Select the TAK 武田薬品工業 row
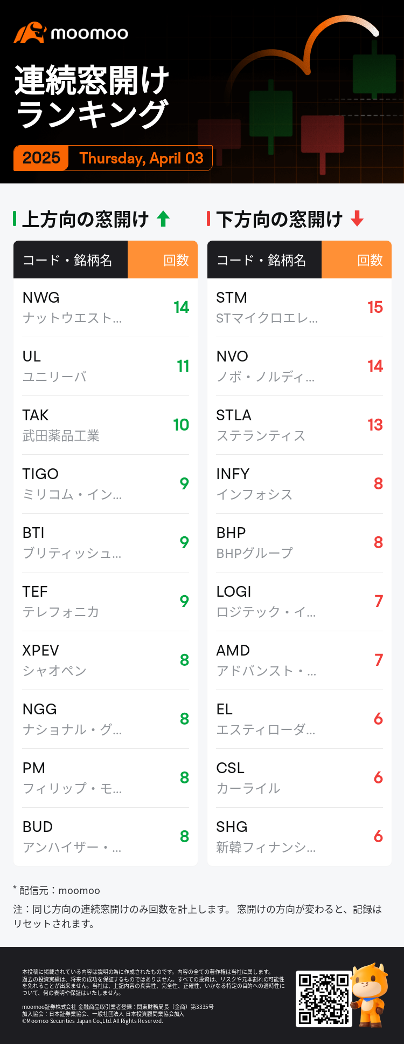Viewport: 404px width, 1044px height. 105,425
